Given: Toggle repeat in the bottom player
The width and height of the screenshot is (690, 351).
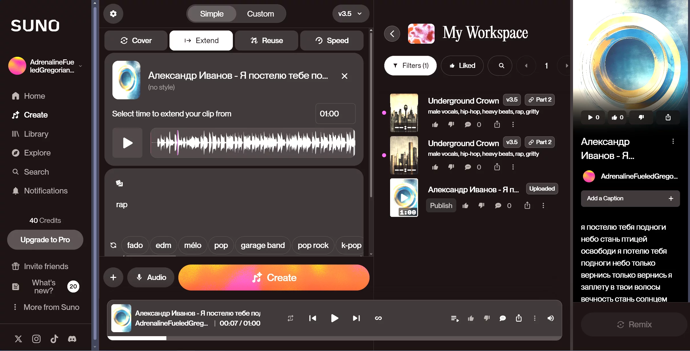Looking at the screenshot, I should 290,318.
